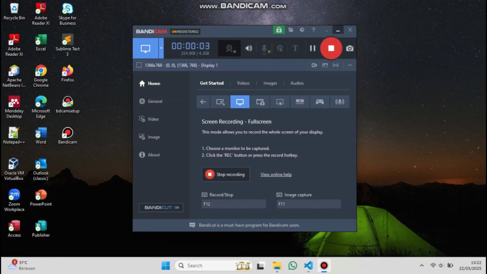The width and height of the screenshot is (487, 274).
Task: Switch to the Audios tab
Action: [297, 83]
